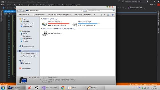Open the Windows Start button

3,88
